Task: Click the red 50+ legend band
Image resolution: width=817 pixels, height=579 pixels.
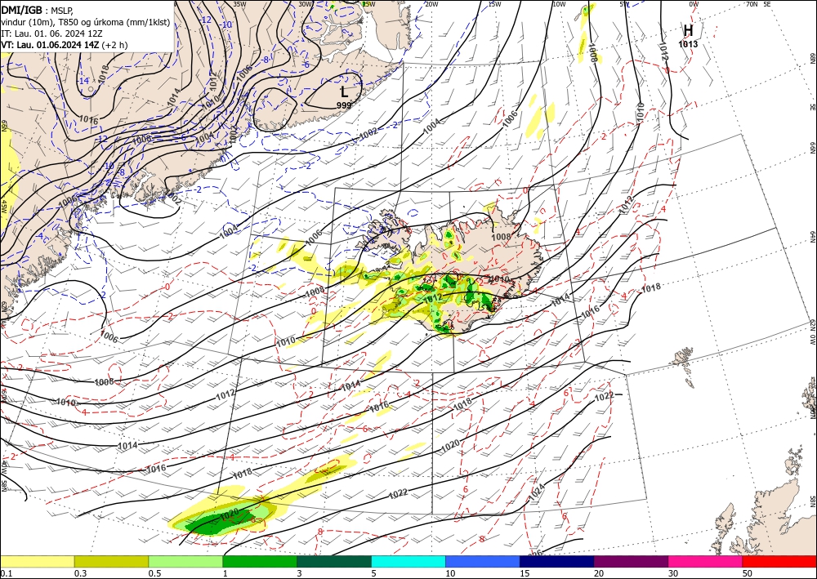Action: (x=779, y=561)
